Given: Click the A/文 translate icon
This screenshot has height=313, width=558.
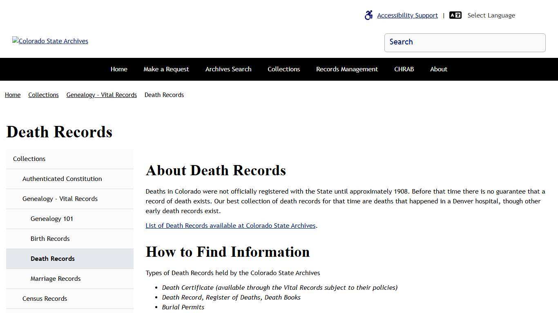Looking at the screenshot, I should pyautogui.click(x=455, y=15).
